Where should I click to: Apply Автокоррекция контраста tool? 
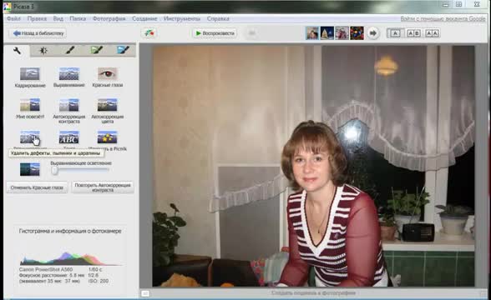coord(68,111)
